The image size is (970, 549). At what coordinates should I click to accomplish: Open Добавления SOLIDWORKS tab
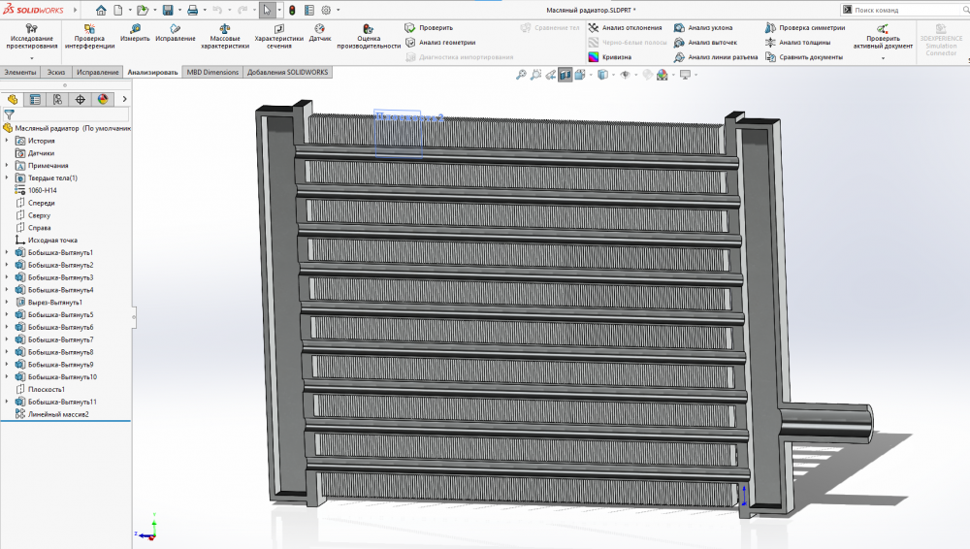click(x=288, y=72)
